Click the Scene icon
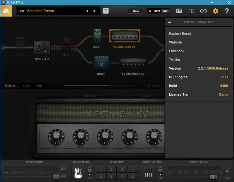The width and height of the screenshot is (234, 182). coord(149,86)
